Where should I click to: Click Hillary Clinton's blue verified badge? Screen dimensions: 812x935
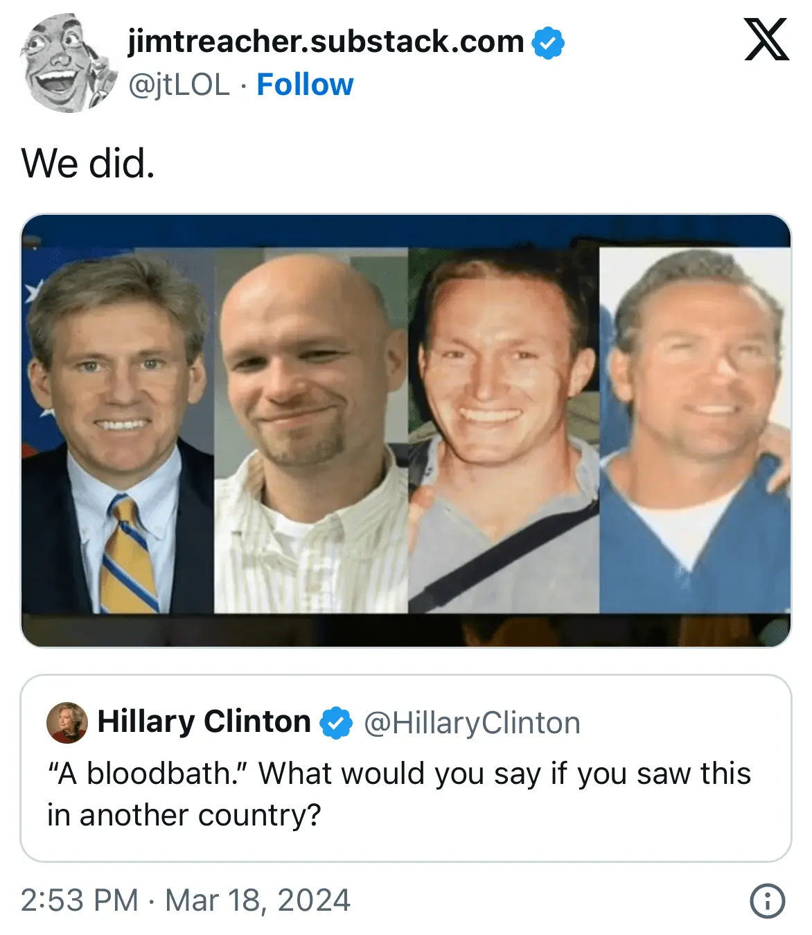pyautogui.click(x=336, y=723)
